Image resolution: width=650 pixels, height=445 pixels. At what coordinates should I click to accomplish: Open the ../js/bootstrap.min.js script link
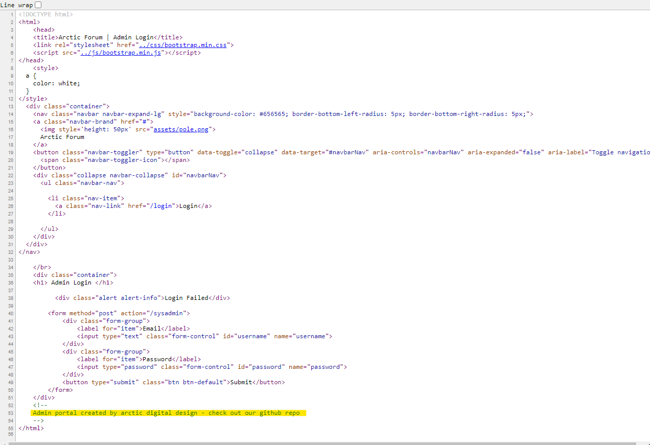tap(121, 53)
